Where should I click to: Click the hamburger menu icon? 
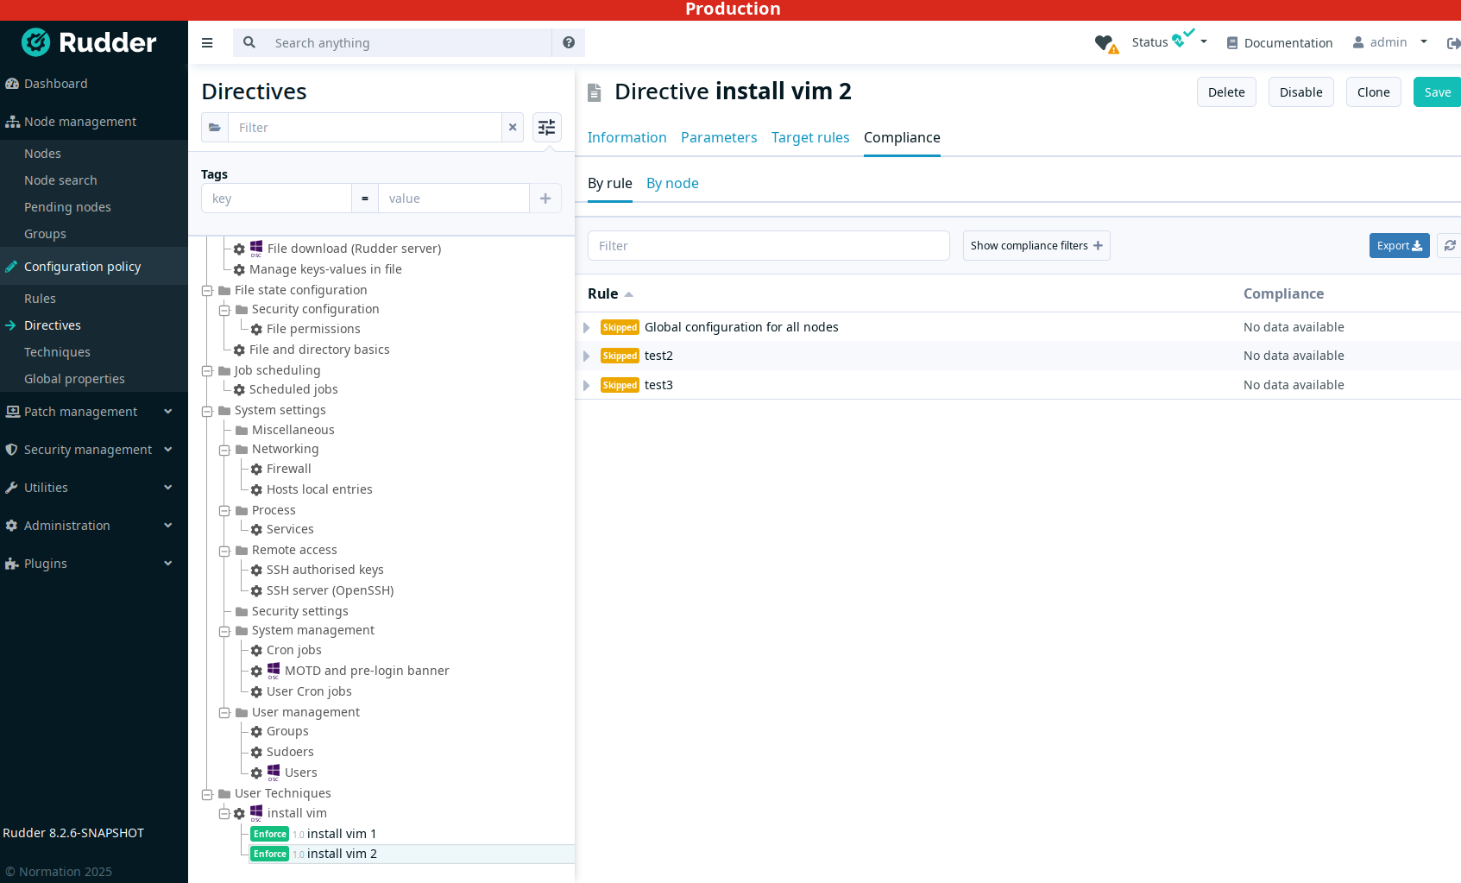pos(207,42)
